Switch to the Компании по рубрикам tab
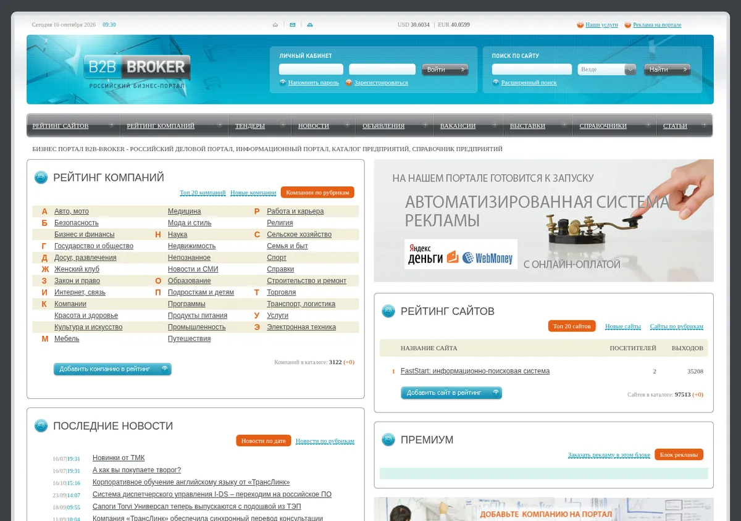 (x=317, y=193)
